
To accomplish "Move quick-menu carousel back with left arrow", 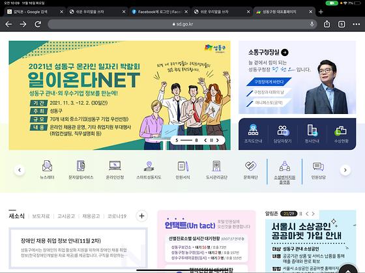I will (20, 170).
